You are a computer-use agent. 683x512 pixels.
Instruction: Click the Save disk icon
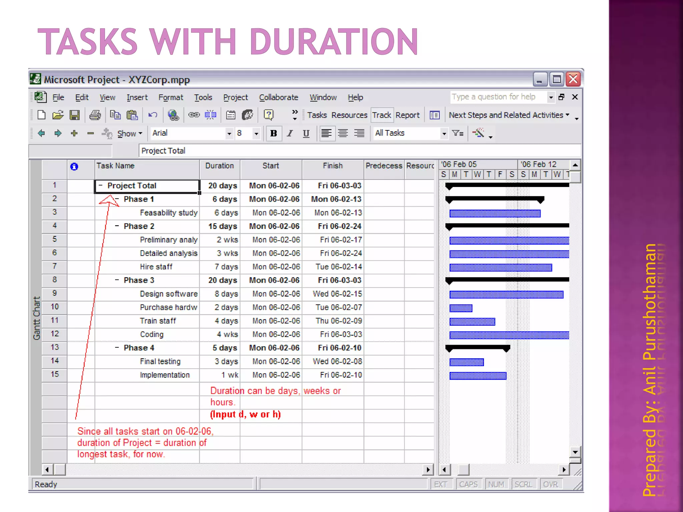[x=74, y=115]
